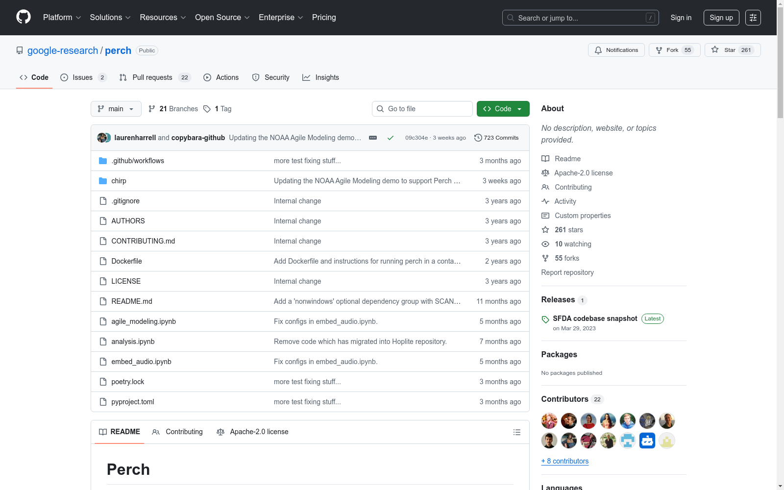This screenshot has width=784, height=490.
Task: Expand the Platform menu
Action: point(62,17)
